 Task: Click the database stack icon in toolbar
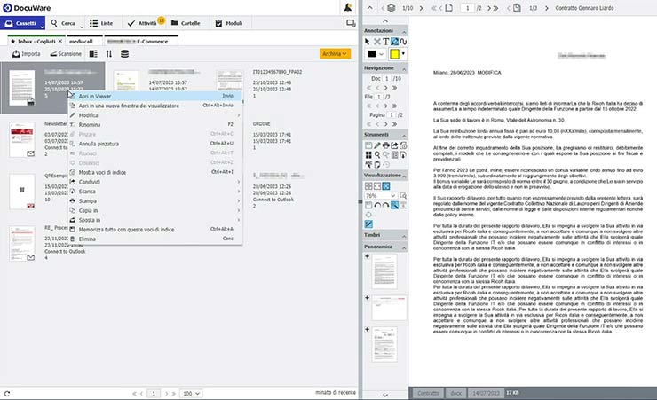coord(124,54)
